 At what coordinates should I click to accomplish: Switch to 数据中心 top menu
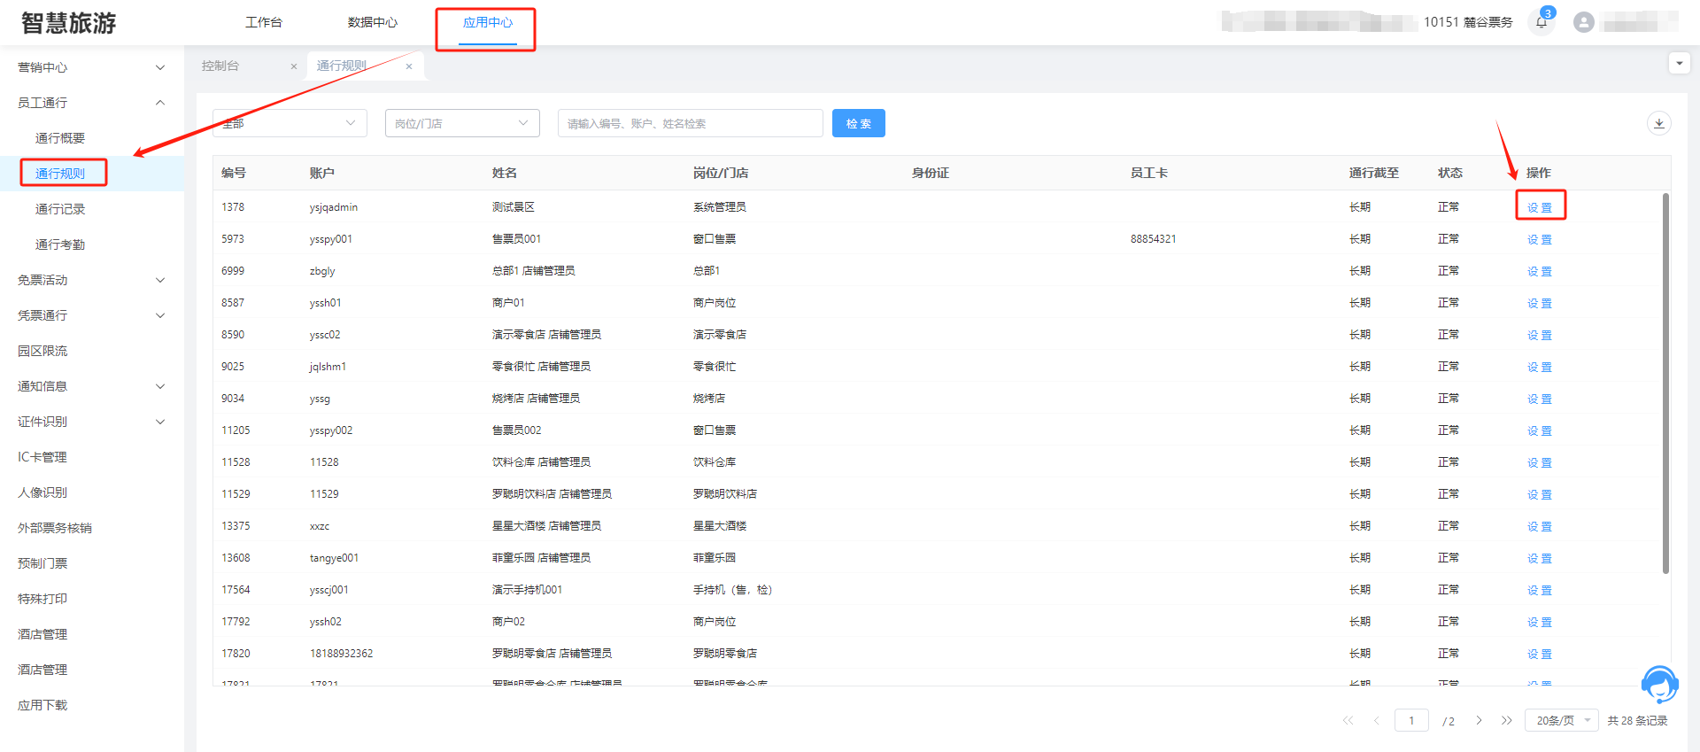(x=372, y=22)
